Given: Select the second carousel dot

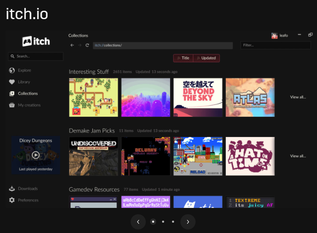Looking at the screenshot, I should (163, 222).
